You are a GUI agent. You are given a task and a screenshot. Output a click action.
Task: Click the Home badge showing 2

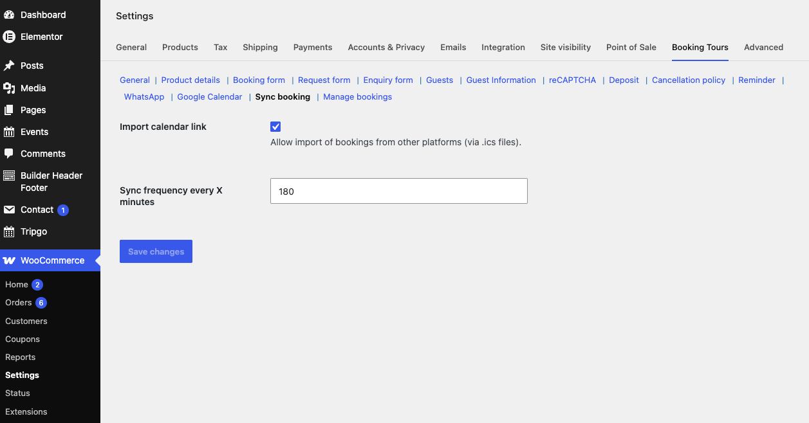(37, 285)
